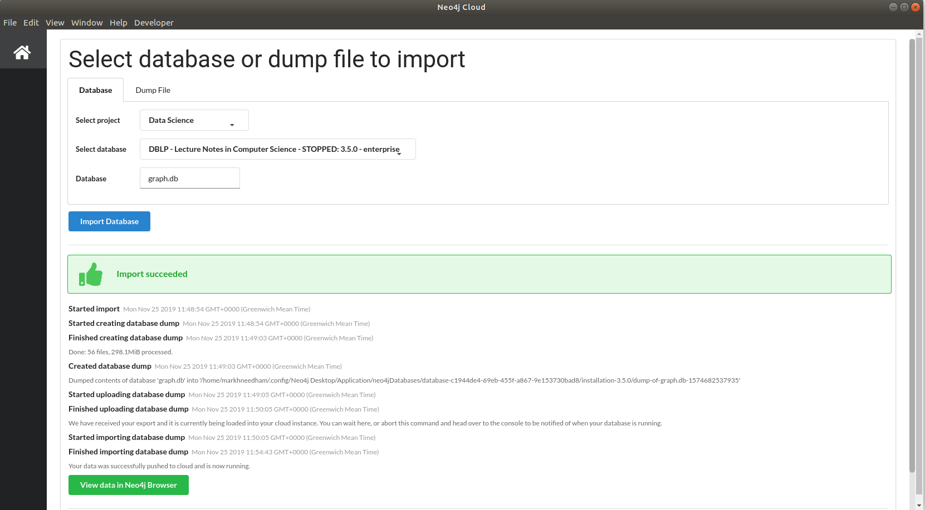Open the Window menu

(x=87, y=23)
